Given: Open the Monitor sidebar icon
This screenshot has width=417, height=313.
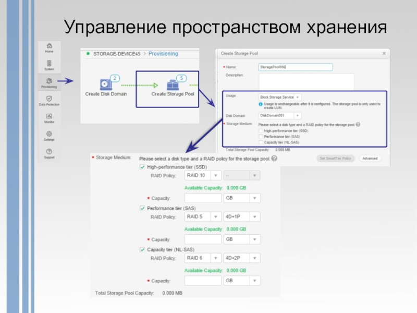Looking at the screenshot, I should 49,116.
